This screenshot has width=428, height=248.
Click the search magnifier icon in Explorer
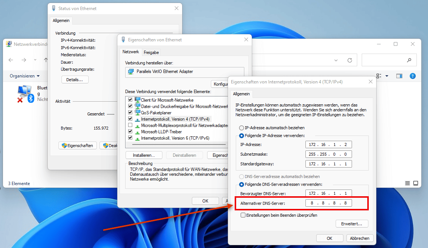tap(409, 60)
